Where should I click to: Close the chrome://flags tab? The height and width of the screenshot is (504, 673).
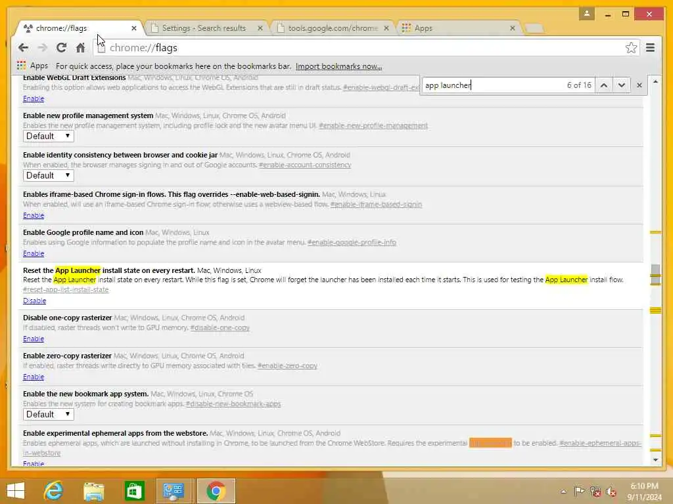[x=134, y=28]
